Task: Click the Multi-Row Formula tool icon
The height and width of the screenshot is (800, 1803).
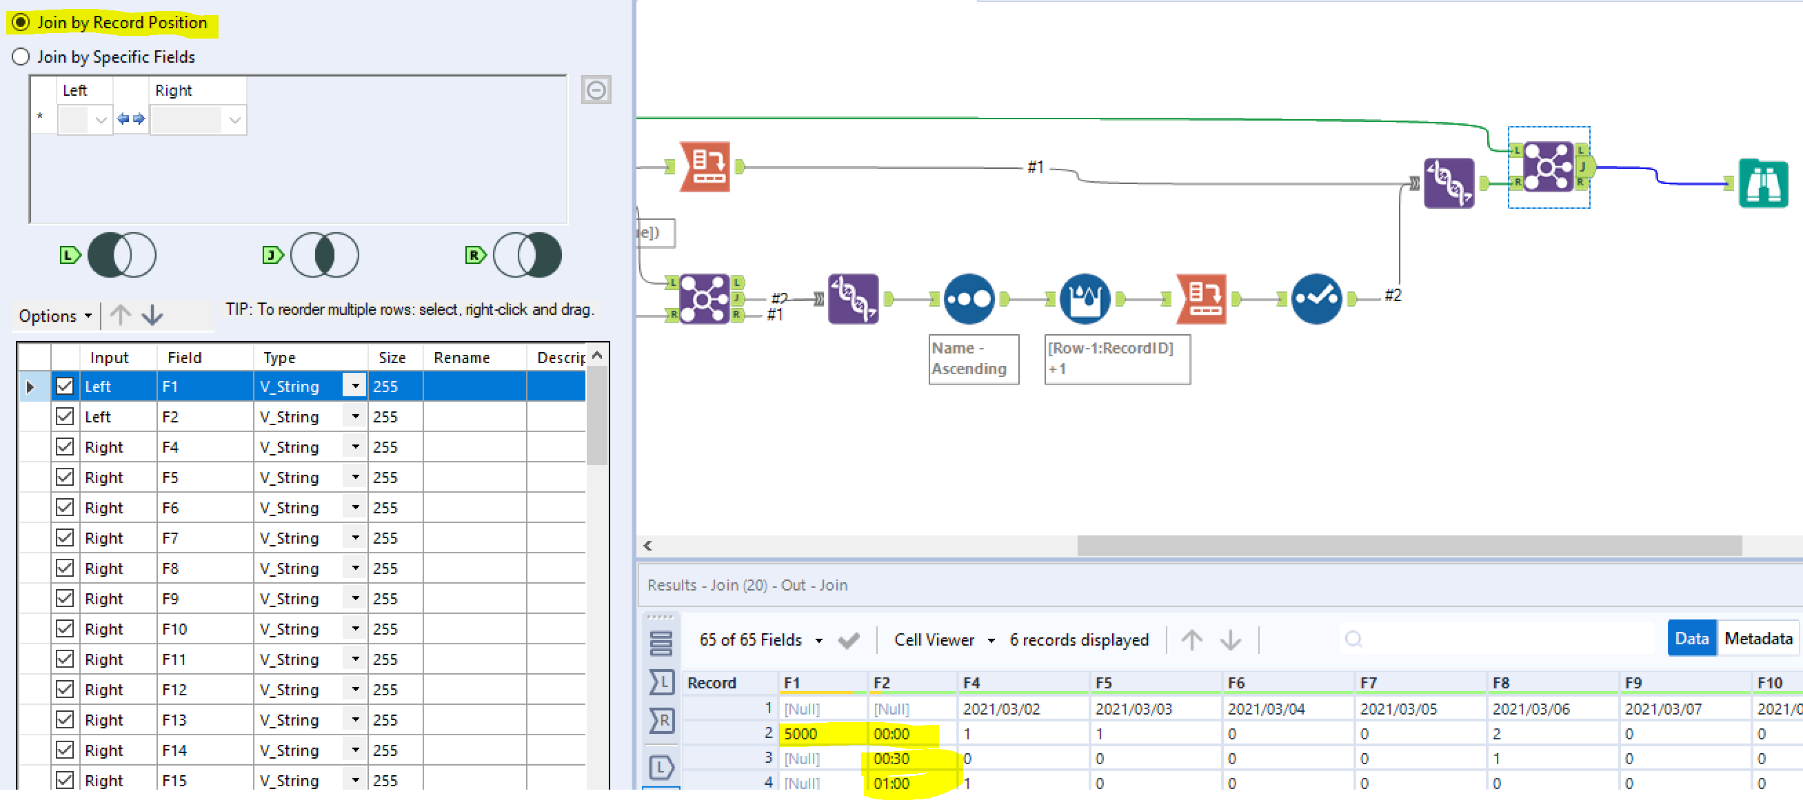Action: pos(1084,298)
